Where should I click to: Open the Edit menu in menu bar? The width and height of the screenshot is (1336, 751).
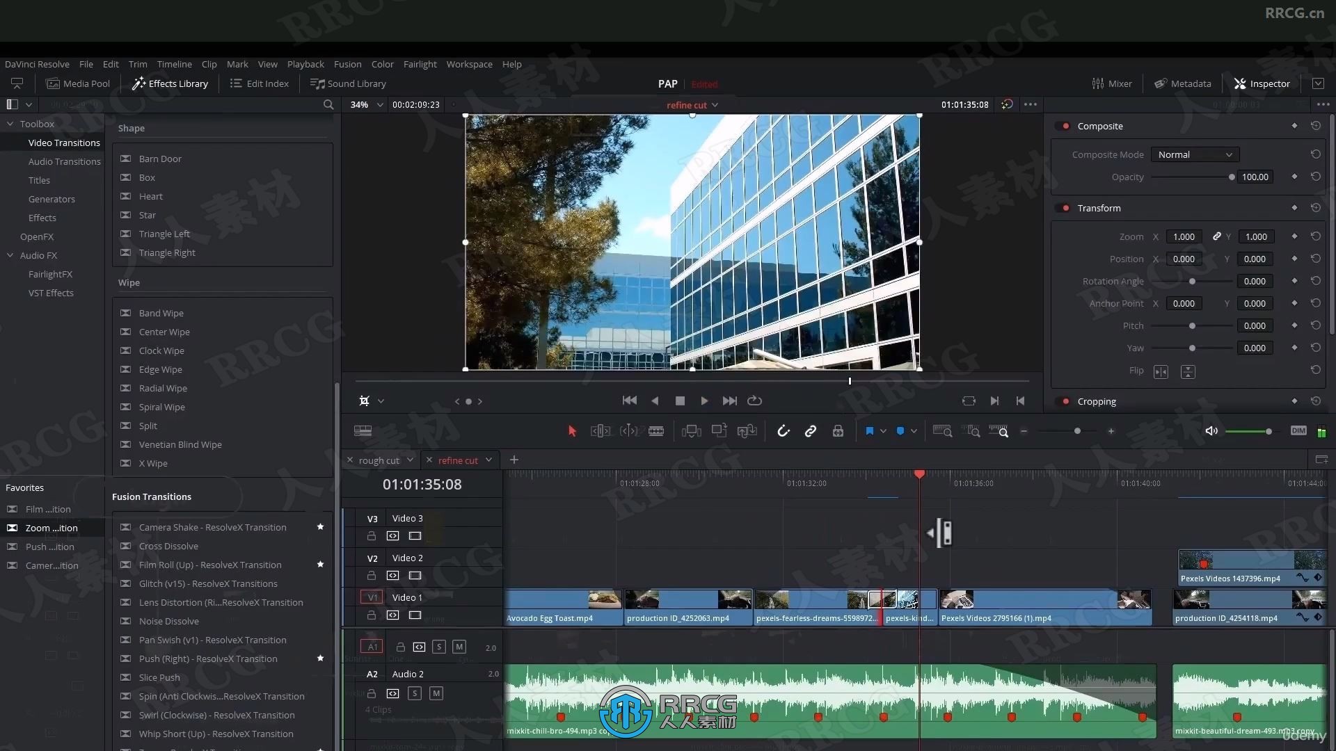tap(110, 63)
